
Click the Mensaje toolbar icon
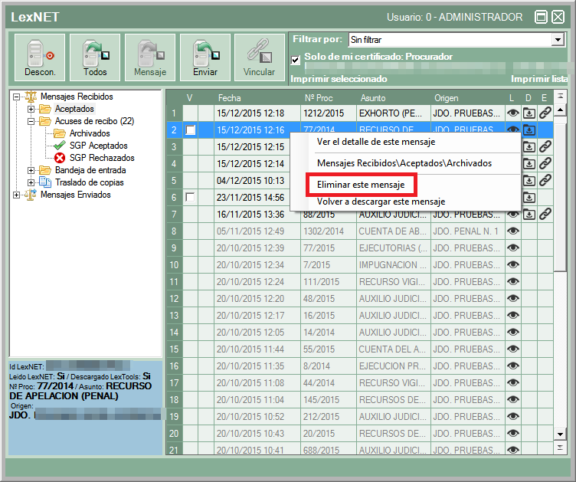tap(150, 57)
